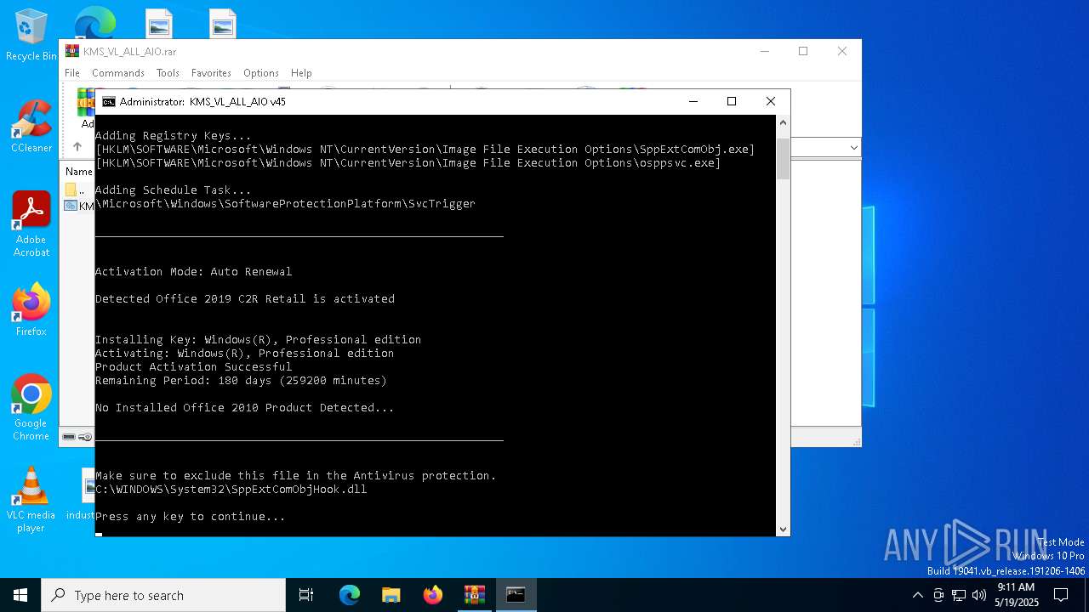Open the command prompt system menu icon

(109, 101)
